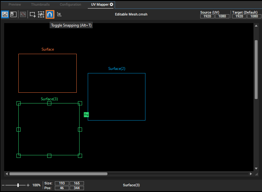Click the crossed-out eye visibility icon
Viewport: 262px width, 192px height.
(23, 15)
